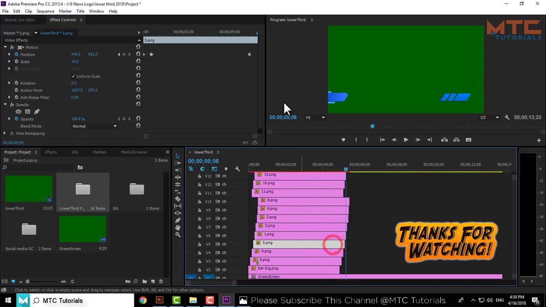546x307 pixels.
Task: Expand the Scale property
Action: [9, 61]
